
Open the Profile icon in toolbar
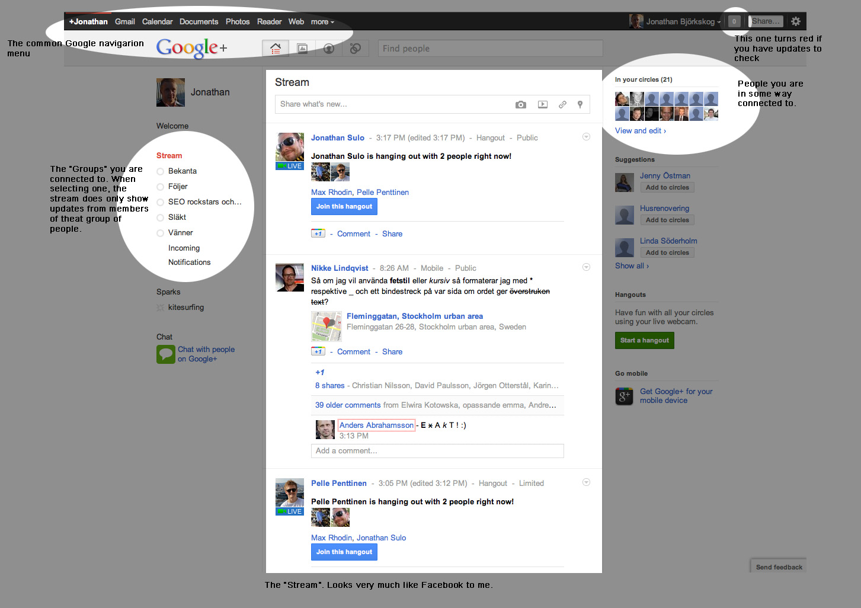click(329, 49)
